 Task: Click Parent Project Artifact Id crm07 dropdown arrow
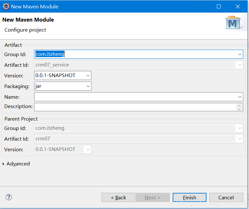click(240, 139)
